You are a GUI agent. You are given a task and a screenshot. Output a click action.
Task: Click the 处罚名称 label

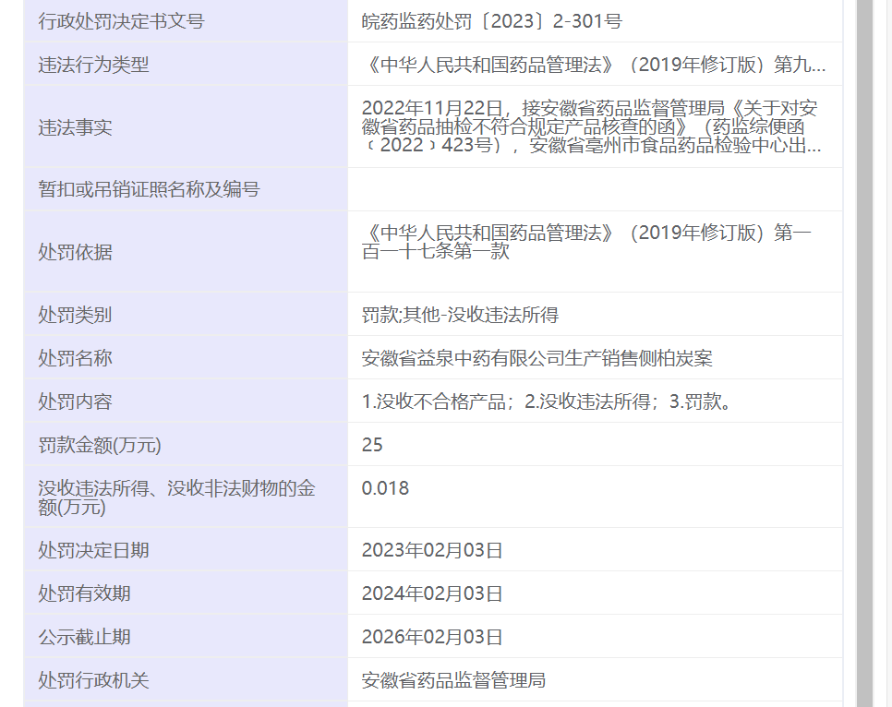(x=75, y=358)
